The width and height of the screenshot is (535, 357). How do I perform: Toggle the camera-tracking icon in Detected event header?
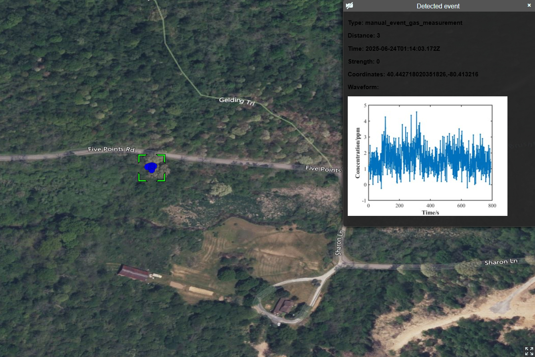[349, 6]
